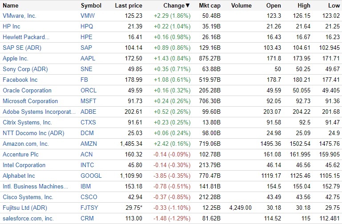Sort by Symbol column header

(91, 6)
